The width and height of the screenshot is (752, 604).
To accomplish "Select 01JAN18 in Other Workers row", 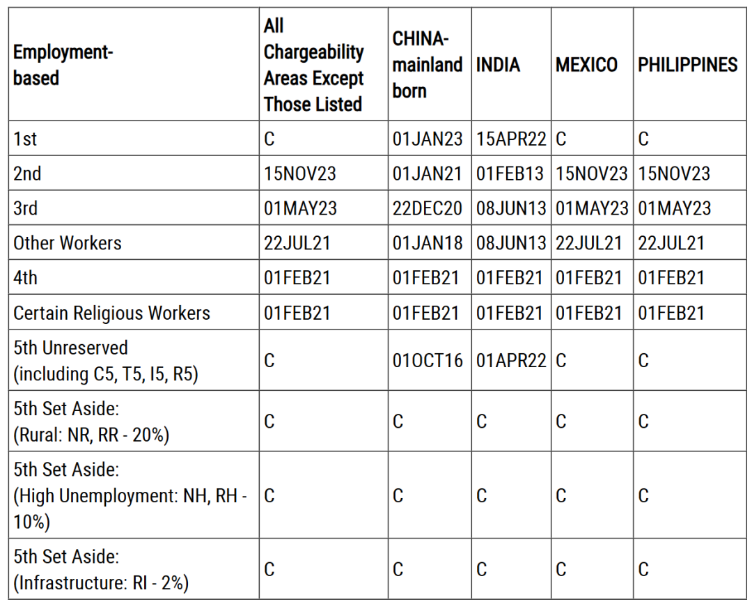I will pyautogui.click(x=428, y=243).
